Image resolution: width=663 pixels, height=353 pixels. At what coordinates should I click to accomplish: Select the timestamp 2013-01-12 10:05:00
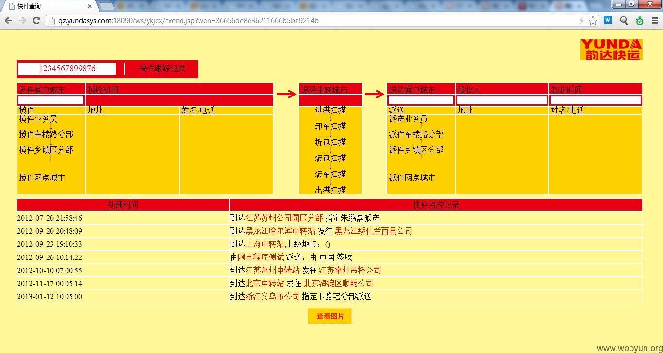[x=50, y=297]
